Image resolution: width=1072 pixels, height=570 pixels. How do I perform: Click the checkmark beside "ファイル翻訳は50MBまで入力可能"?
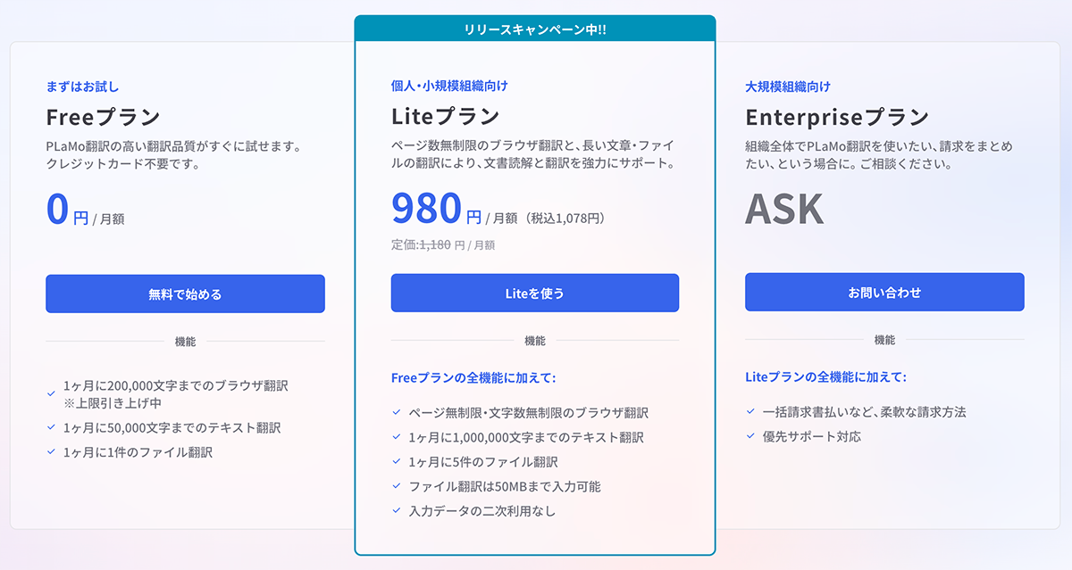pos(396,484)
